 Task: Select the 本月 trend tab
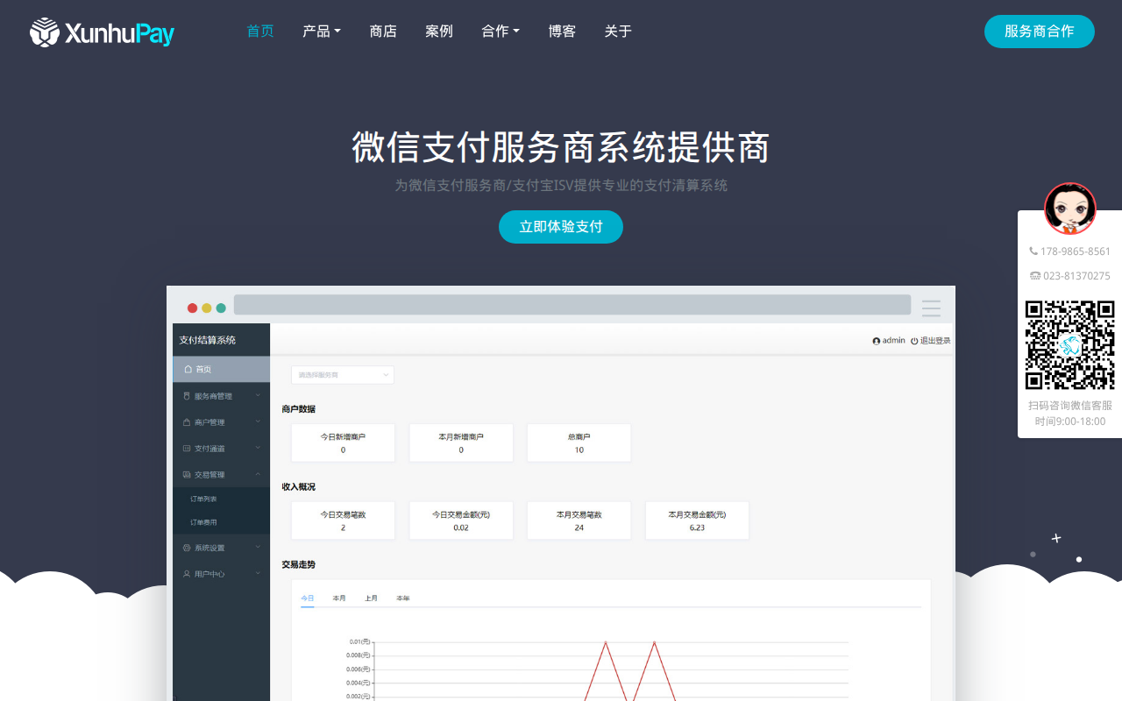tap(339, 598)
